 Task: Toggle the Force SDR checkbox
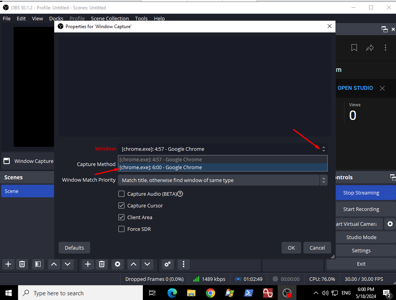(x=121, y=229)
